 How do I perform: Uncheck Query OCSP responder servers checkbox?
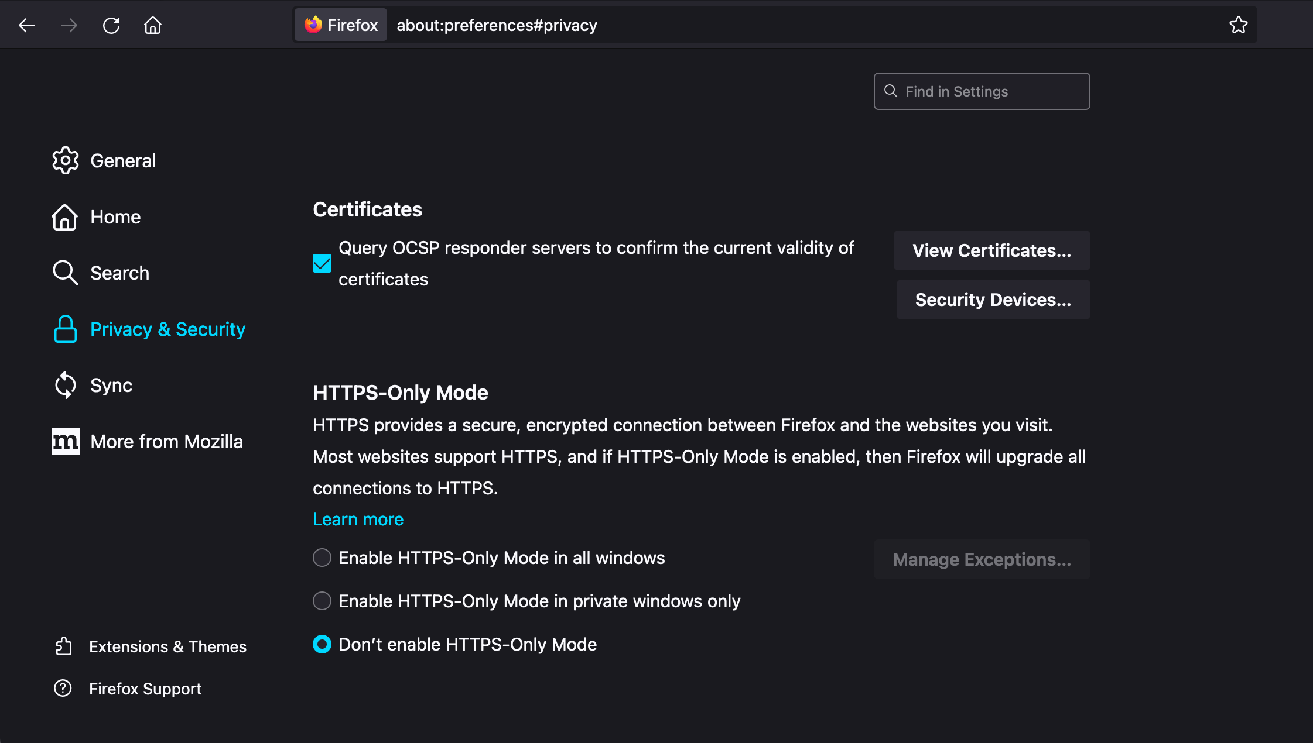[x=322, y=263]
